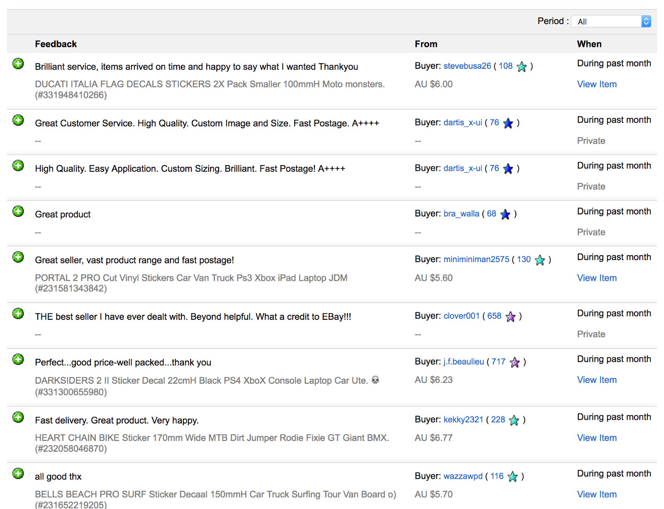Open miniminiman2575's profile link
The height and width of the screenshot is (509, 664).
476,259
